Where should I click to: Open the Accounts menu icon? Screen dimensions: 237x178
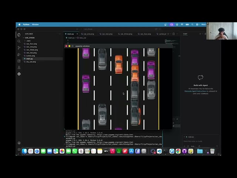pyautogui.click(x=19, y=143)
